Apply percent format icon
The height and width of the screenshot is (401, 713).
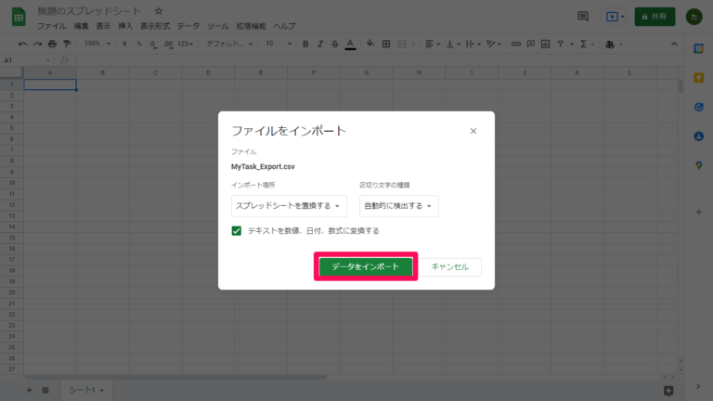[139, 45]
